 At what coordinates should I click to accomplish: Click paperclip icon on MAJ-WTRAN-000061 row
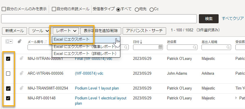pos(21,59)
